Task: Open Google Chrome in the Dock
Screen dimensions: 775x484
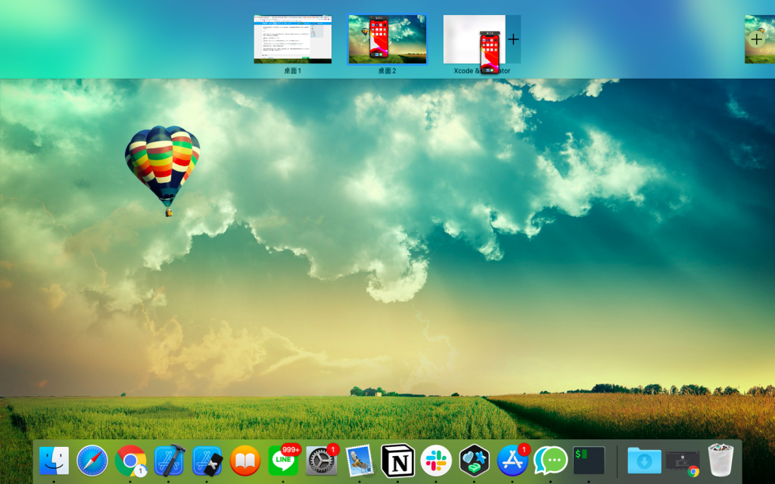Action: (x=130, y=461)
